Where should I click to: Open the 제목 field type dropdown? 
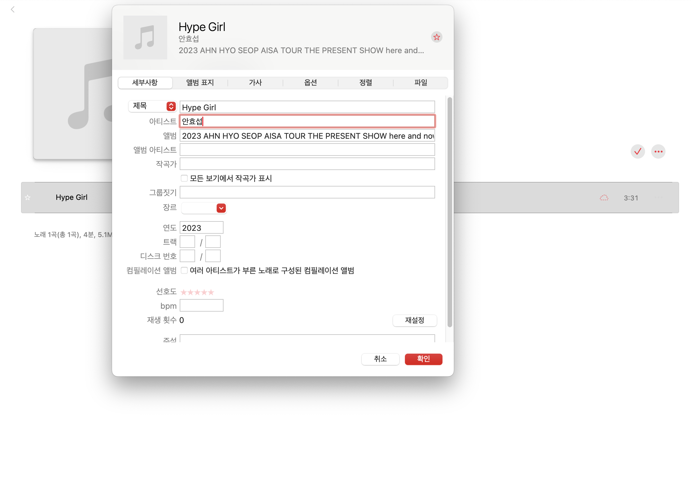pyautogui.click(x=152, y=106)
